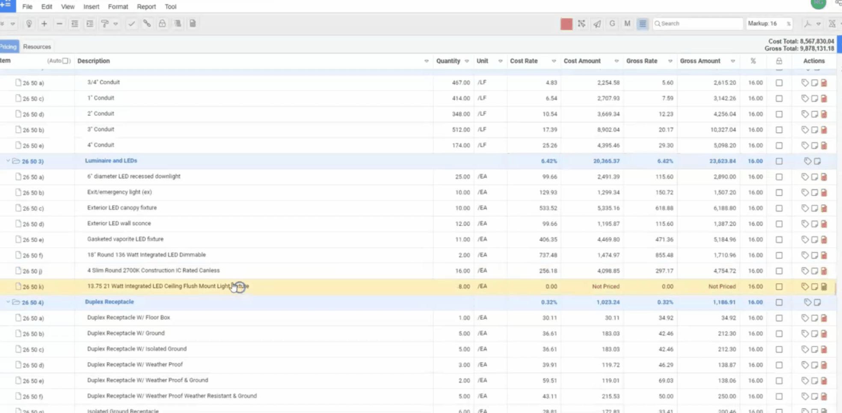The width and height of the screenshot is (842, 413).
Task: Click the tag icon on the Duplex Receptacle row
Action: pyautogui.click(x=808, y=302)
